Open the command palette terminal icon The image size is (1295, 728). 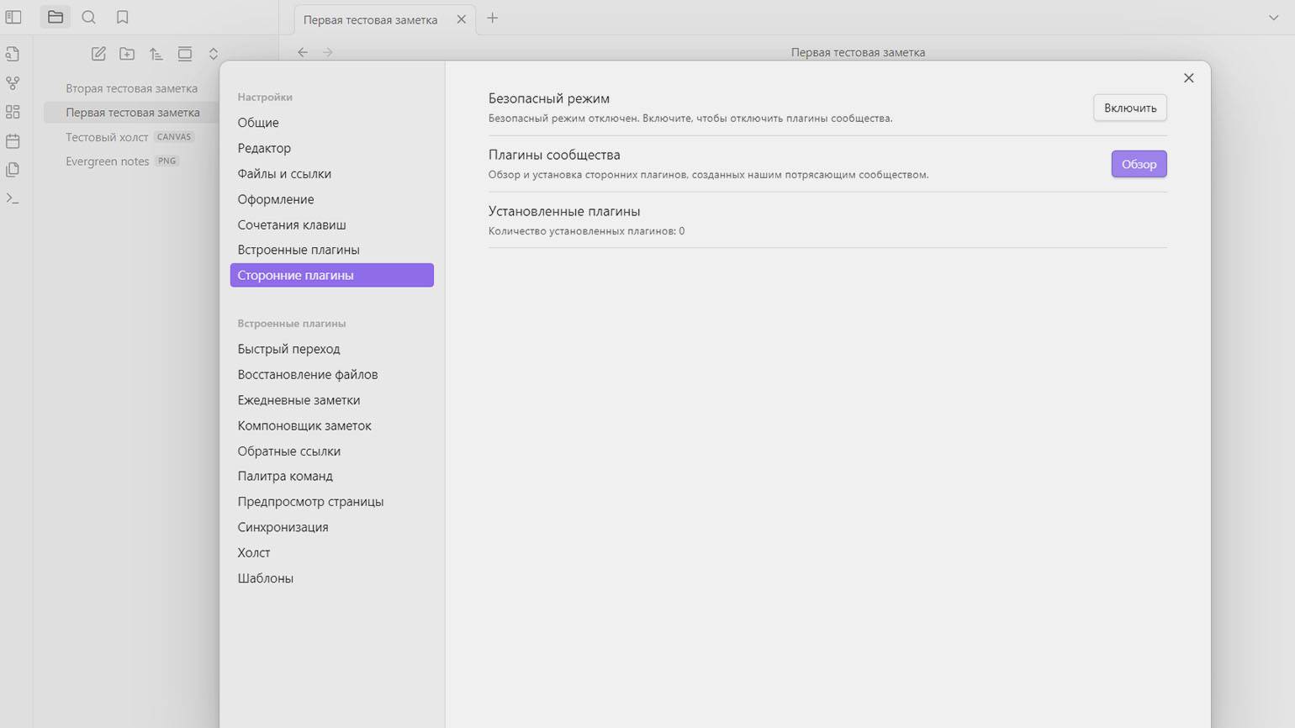(x=13, y=198)
